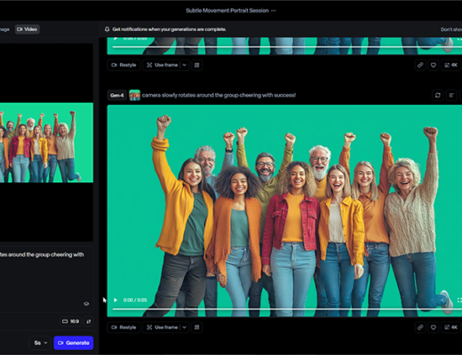The width and height of the screenshot is (462, 355).
Task: Click the expand icon next to Use frame under the top video
Action: tap(197, 65)
